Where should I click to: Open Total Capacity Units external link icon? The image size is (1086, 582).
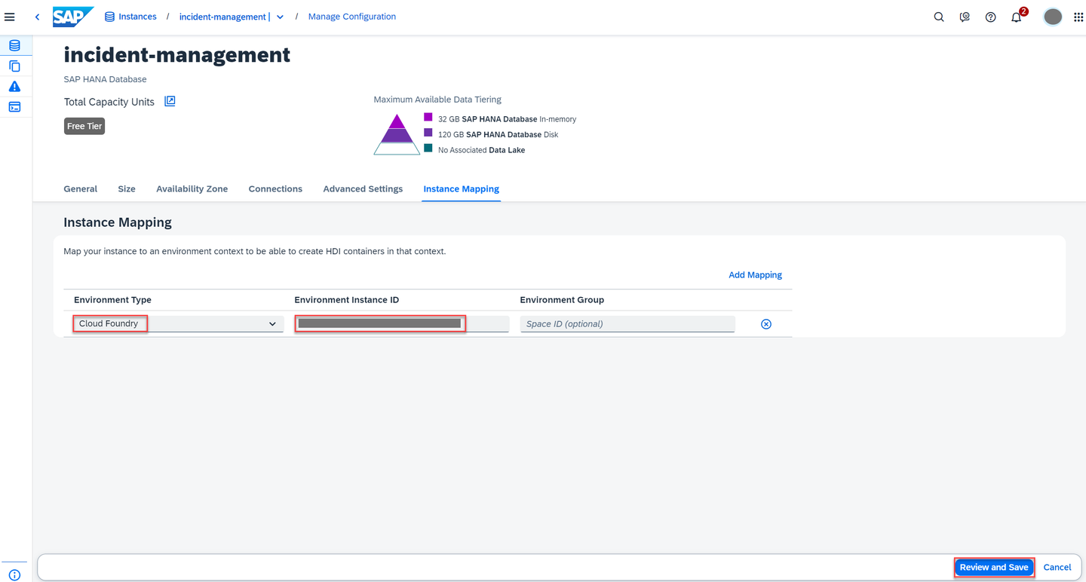(170, 101)
